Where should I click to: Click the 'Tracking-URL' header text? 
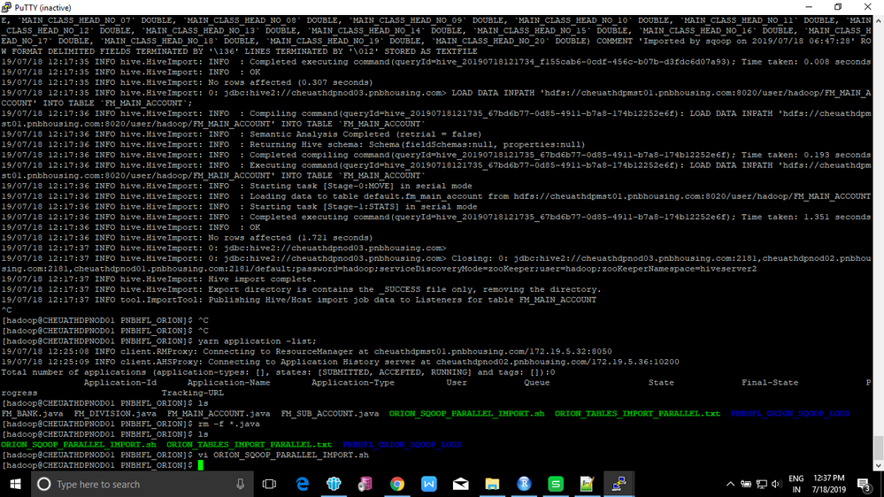pyautogui.click(x=193, y=393)
